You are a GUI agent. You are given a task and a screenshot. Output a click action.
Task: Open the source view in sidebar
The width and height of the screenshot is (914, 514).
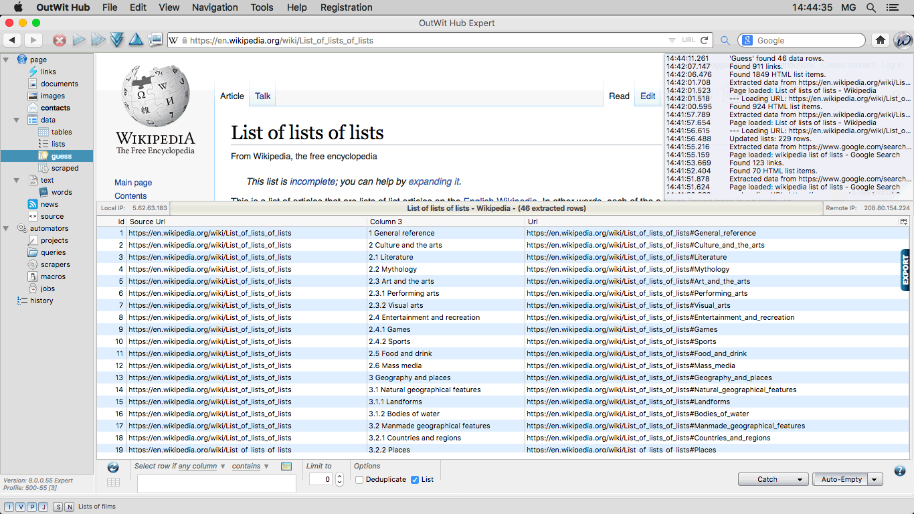click(45, 216)
